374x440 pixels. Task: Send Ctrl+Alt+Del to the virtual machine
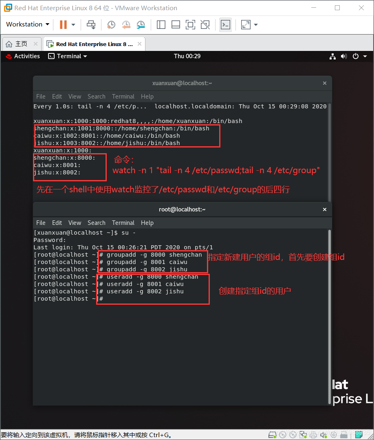[91, 25]
